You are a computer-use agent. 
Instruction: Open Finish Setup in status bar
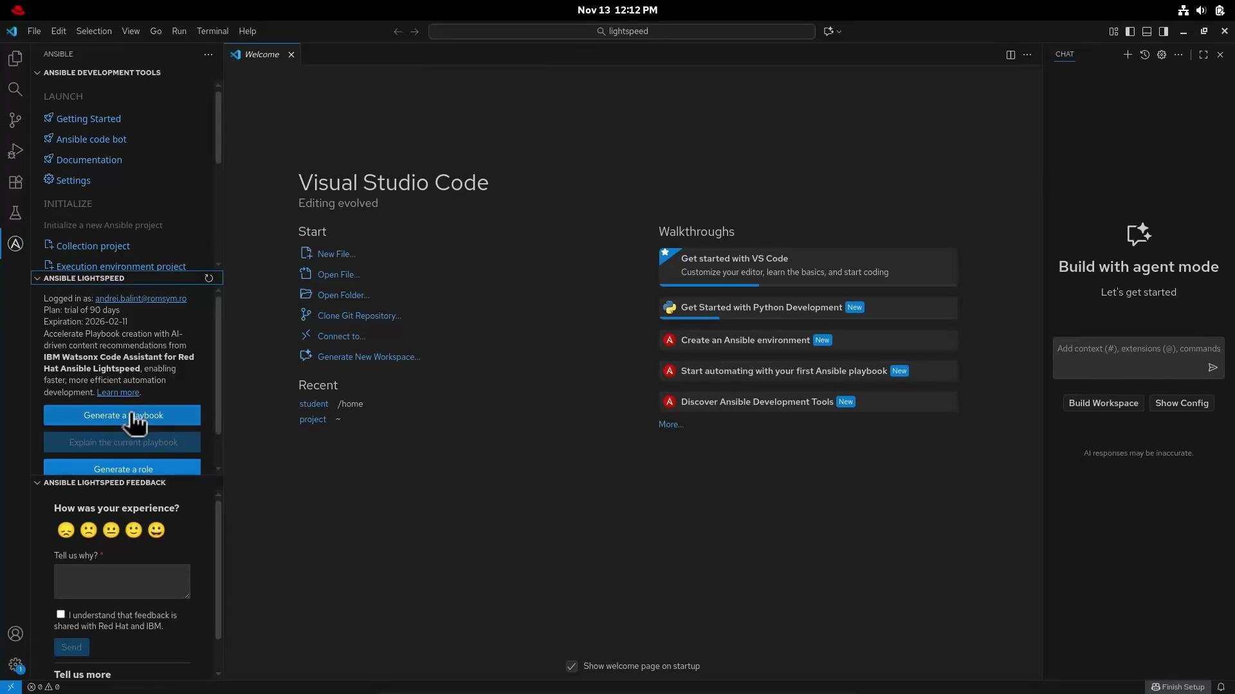[x=1177, y=687]
